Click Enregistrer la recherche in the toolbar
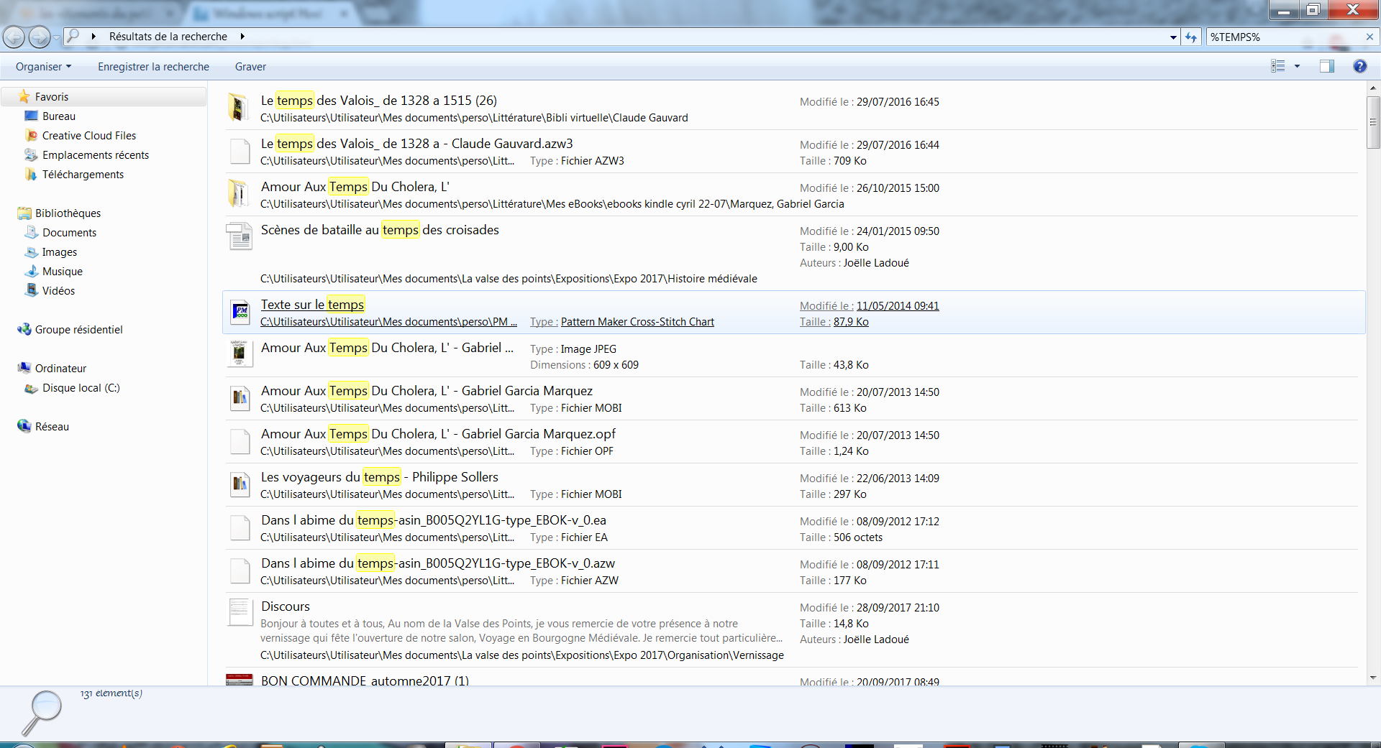The image size is (1381, 748). 153,66
